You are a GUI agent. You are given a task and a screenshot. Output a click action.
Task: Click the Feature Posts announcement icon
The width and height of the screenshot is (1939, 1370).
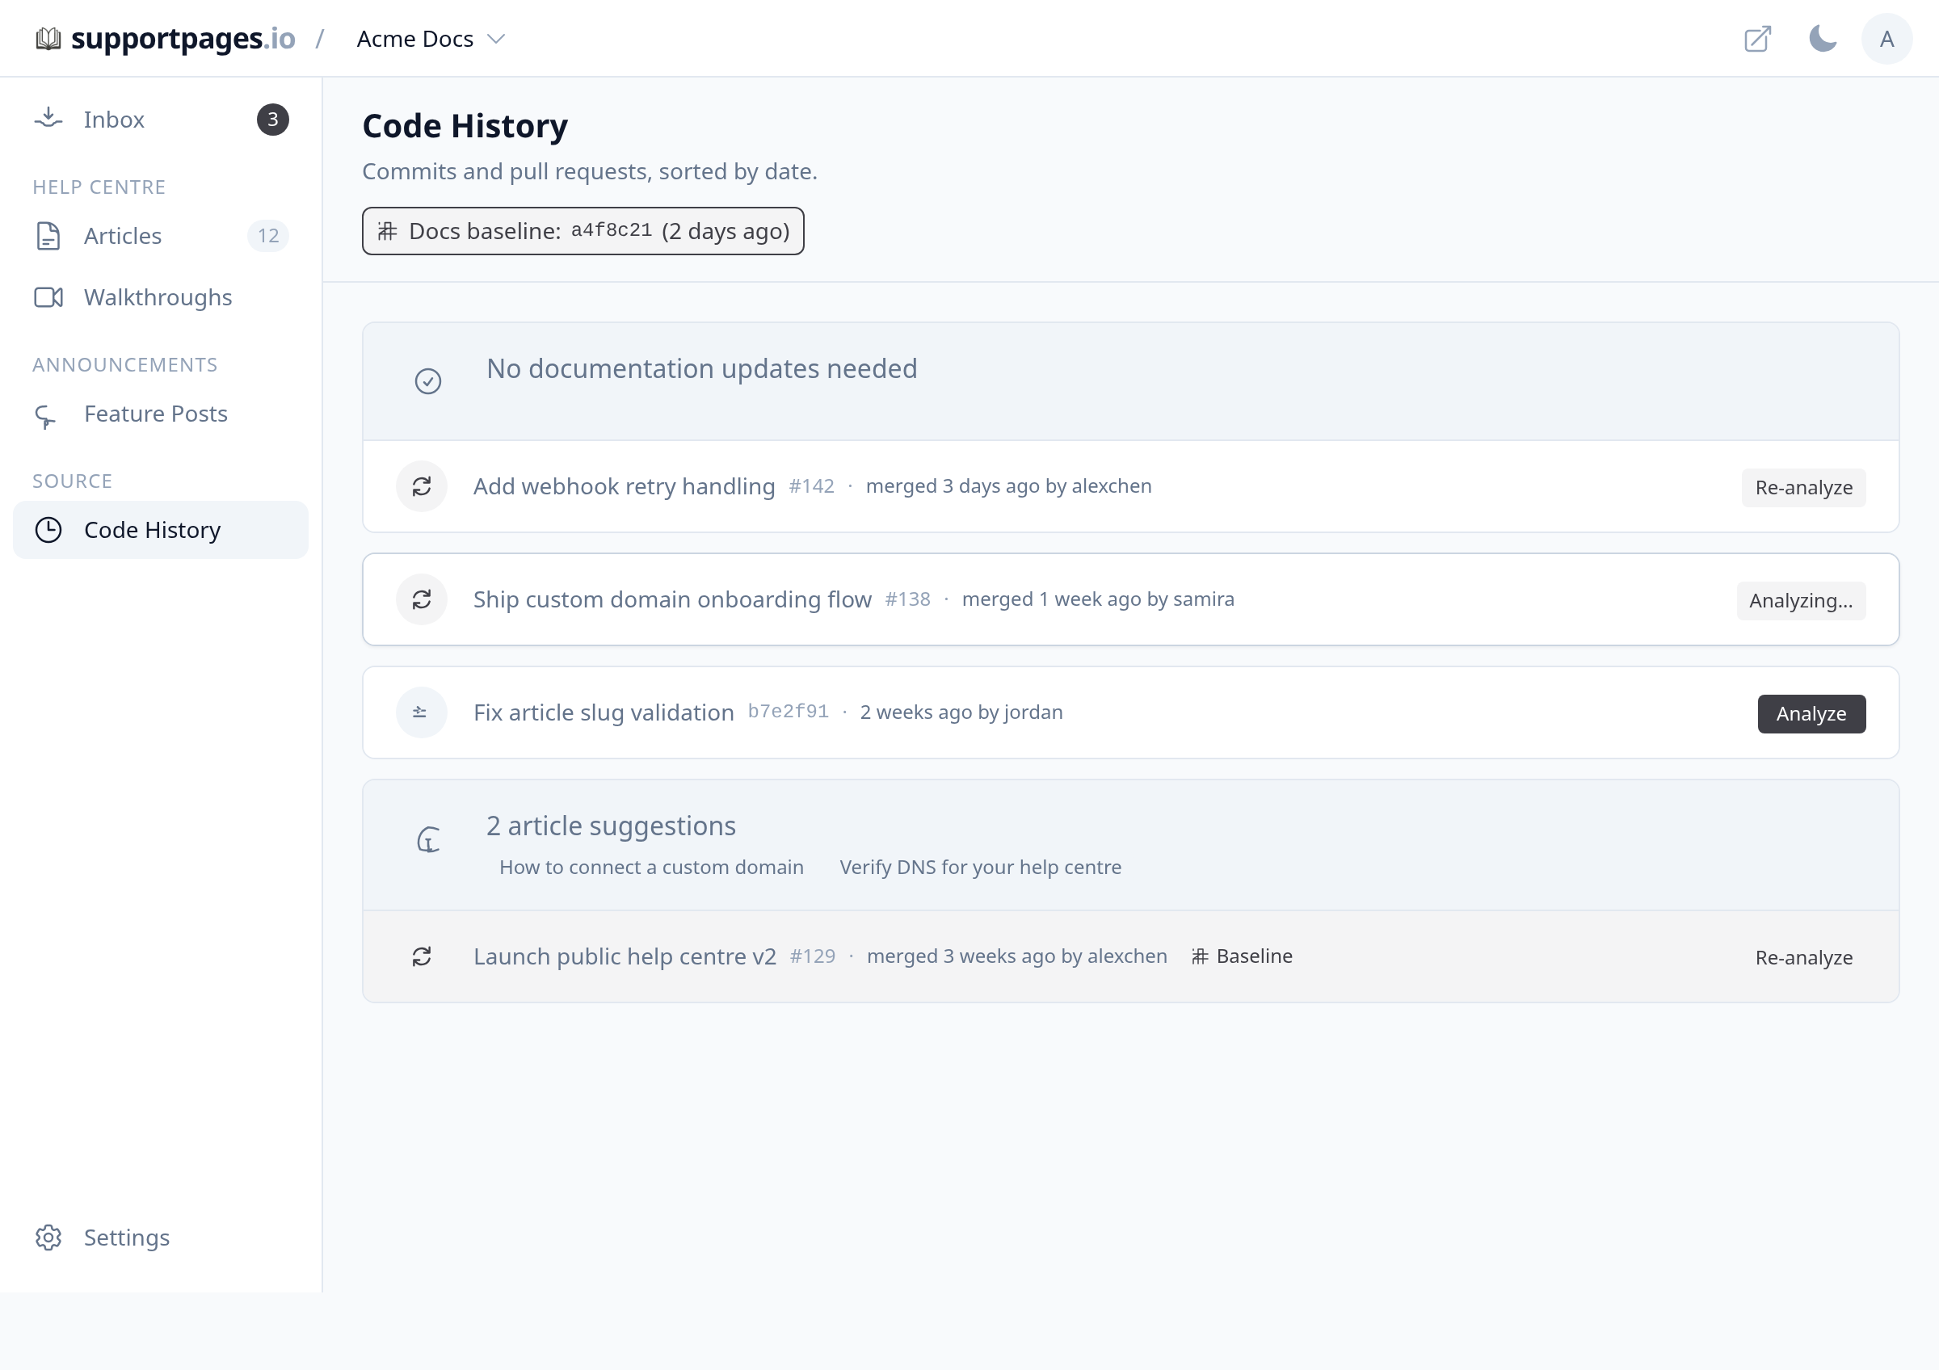pyautogui.click(x=45, y=416)
